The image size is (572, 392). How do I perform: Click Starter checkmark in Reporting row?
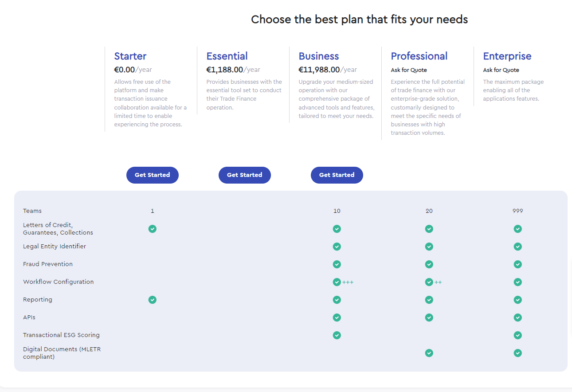[x=153, y=300]
